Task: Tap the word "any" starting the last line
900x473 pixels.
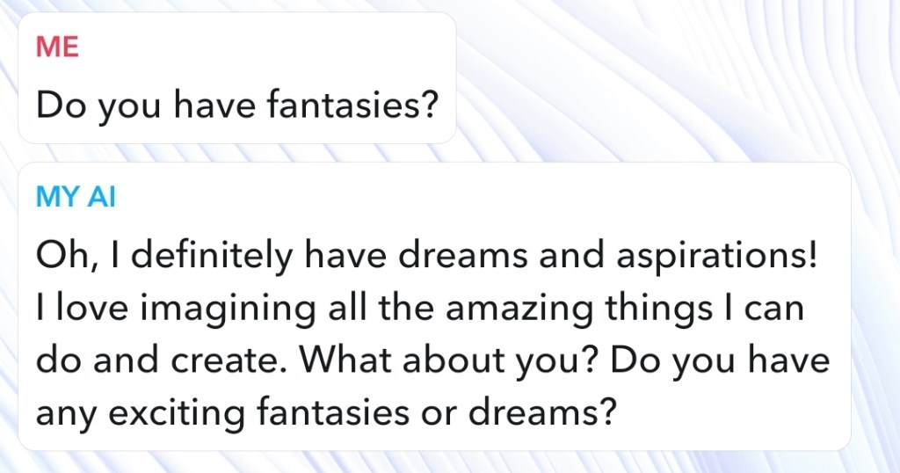Action: [63, 413]
